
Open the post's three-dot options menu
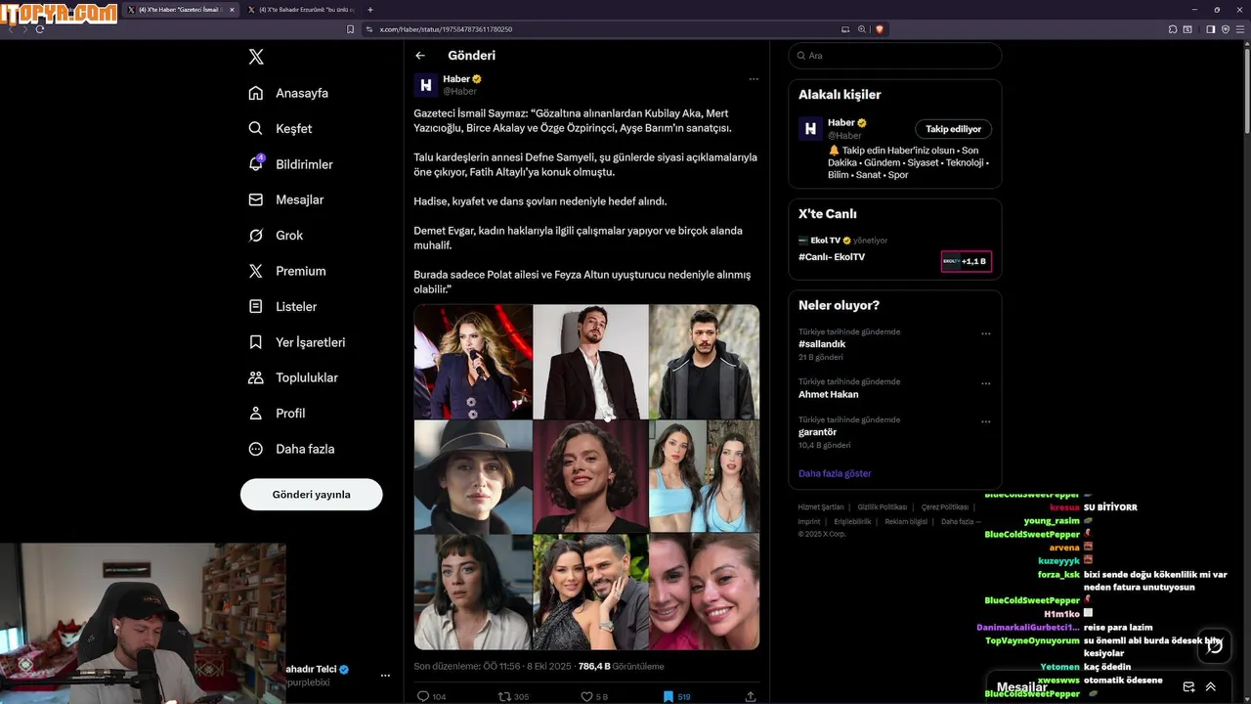click(754, 79)
